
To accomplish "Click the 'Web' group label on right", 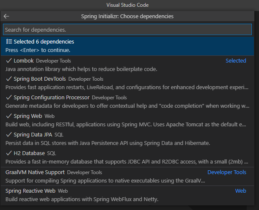I will 240,191.
